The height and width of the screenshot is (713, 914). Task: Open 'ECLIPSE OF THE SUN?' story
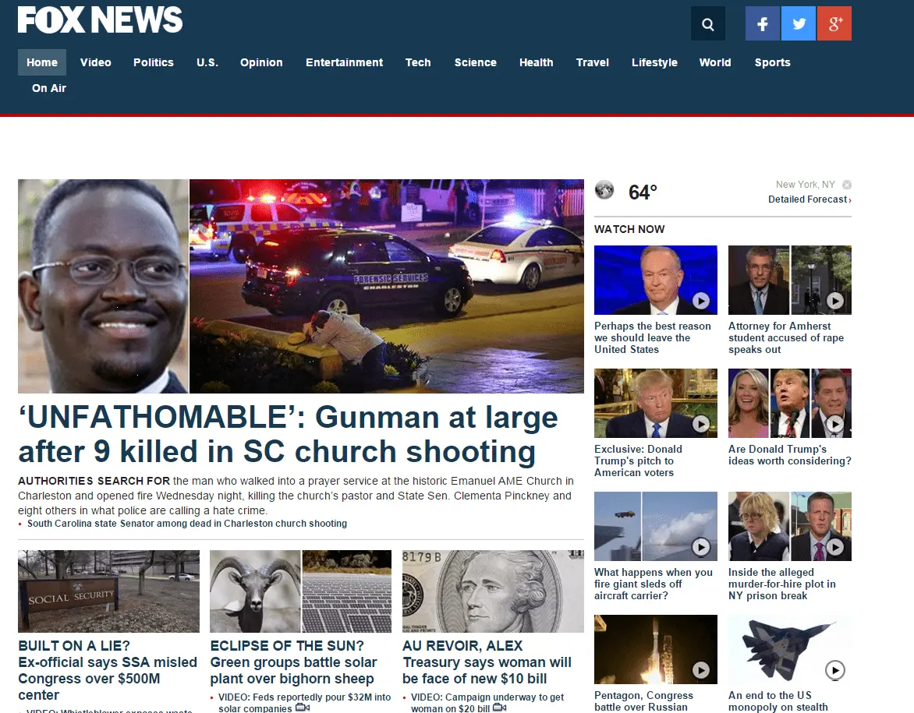coord(293,662)
